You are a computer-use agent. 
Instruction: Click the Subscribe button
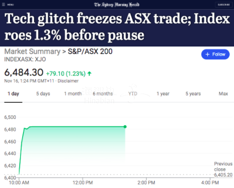click(224, 5)
